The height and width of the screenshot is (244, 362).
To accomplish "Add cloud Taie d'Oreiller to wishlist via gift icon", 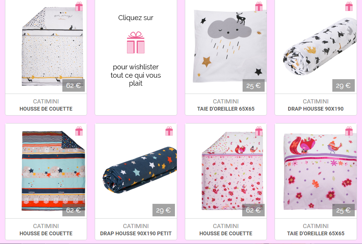I will point(259,6).
